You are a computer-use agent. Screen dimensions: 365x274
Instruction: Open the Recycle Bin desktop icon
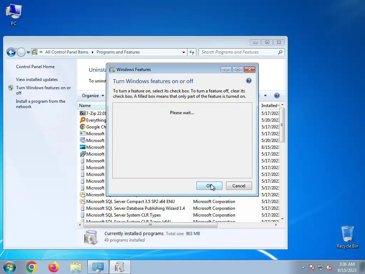tap(347, 237)
